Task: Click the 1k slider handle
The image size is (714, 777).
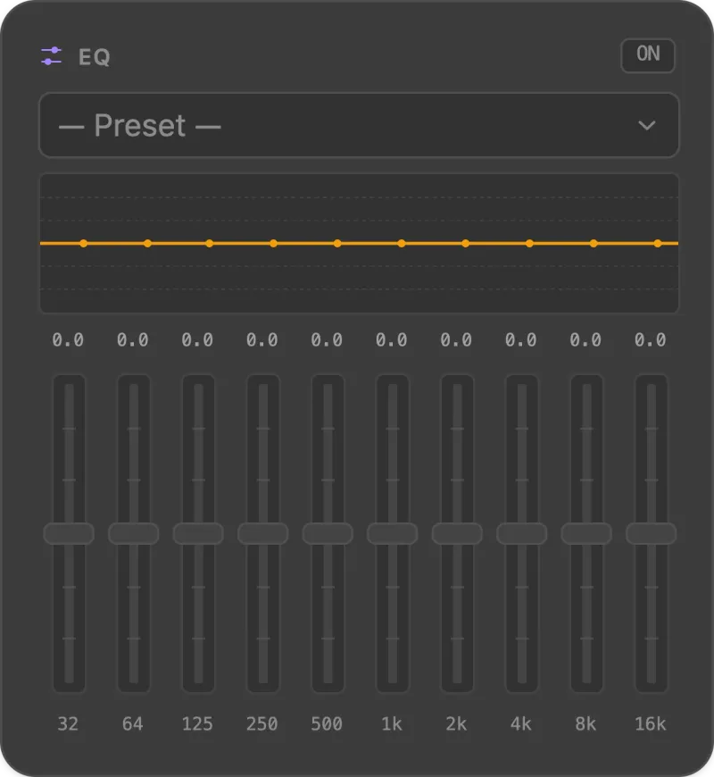Action: (392, 534)
